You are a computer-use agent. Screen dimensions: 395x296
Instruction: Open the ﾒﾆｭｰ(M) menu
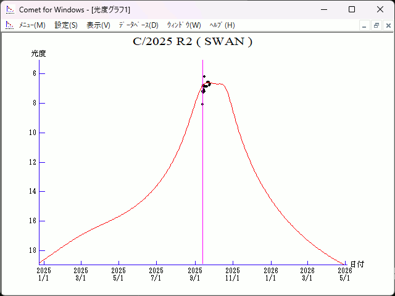pos(32,25)
